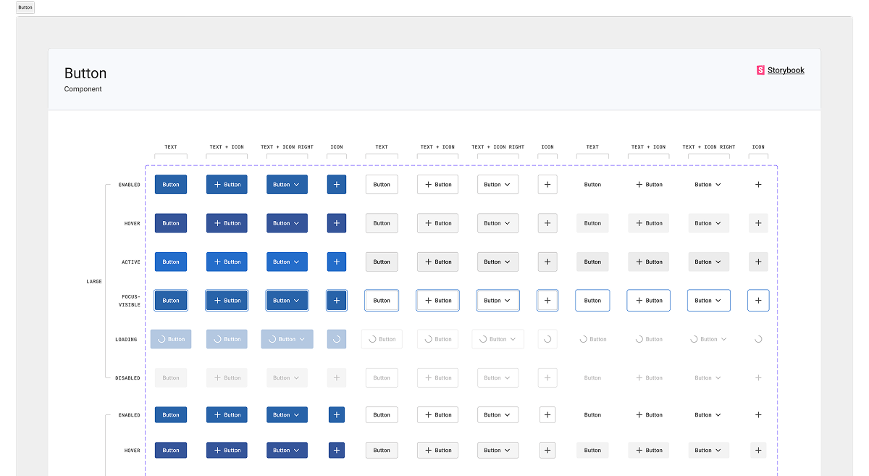Click blue filled spinner-only button in Loading row

pos(337,339)
